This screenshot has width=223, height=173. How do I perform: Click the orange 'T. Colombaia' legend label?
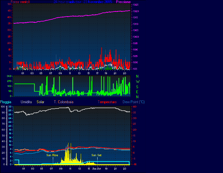[63, 102]
